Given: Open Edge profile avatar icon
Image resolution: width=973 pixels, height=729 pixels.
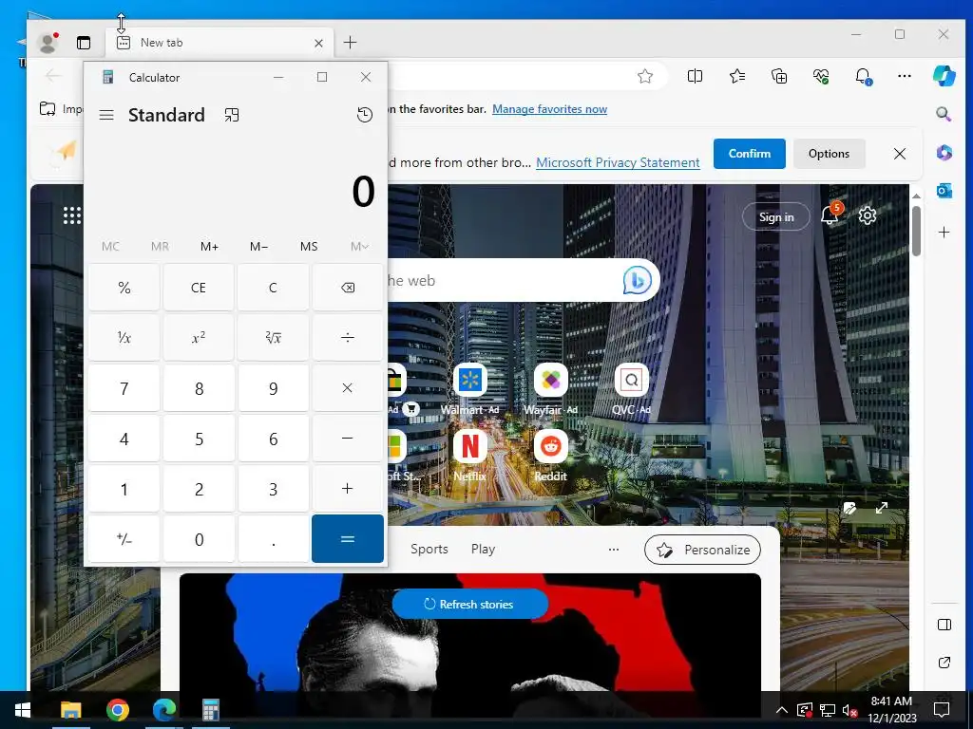Looking at the screenshot, I should [x=48, y=42].
